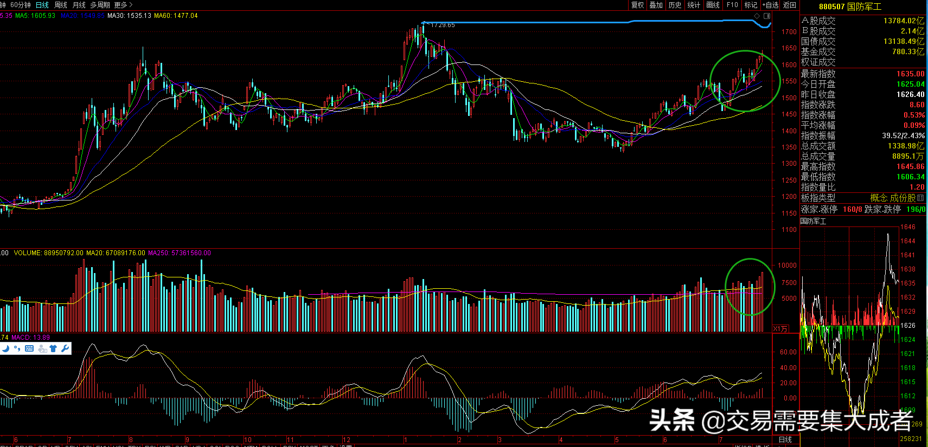Click the 基金成交 value 780.33亿
928x447 pixels.
tap(908, 52)
